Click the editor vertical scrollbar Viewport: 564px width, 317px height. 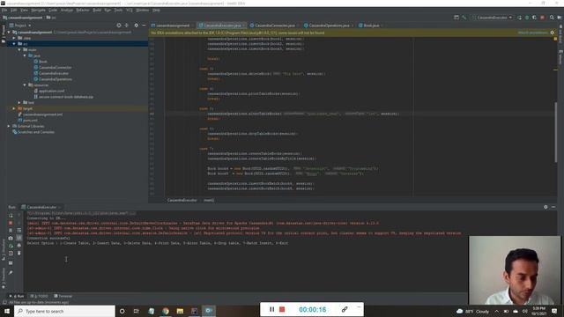[x=556, y=132]
